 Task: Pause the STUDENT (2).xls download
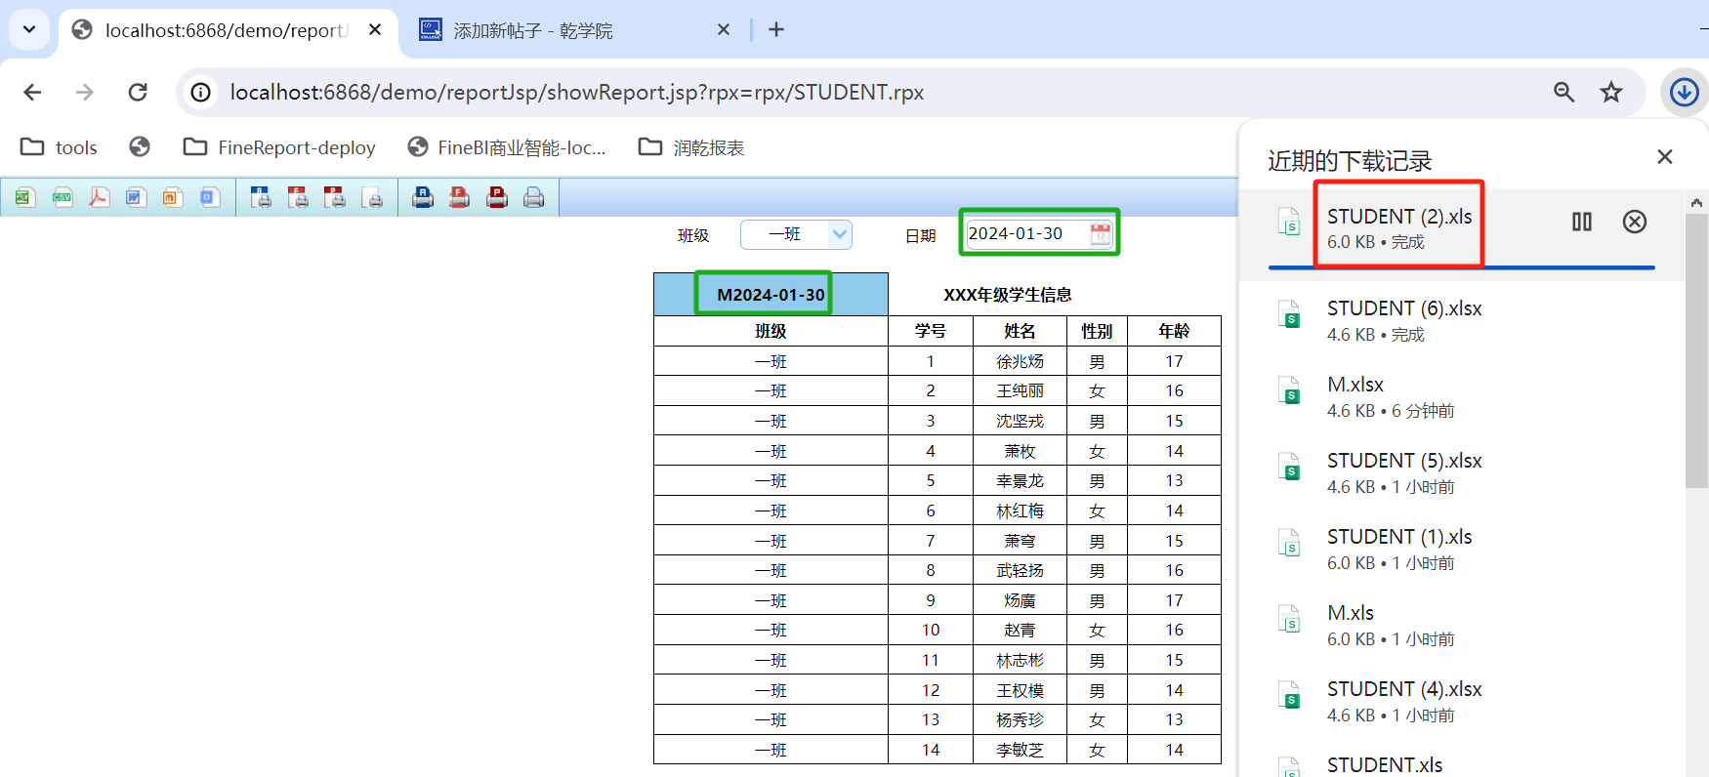click(1581, 223)
